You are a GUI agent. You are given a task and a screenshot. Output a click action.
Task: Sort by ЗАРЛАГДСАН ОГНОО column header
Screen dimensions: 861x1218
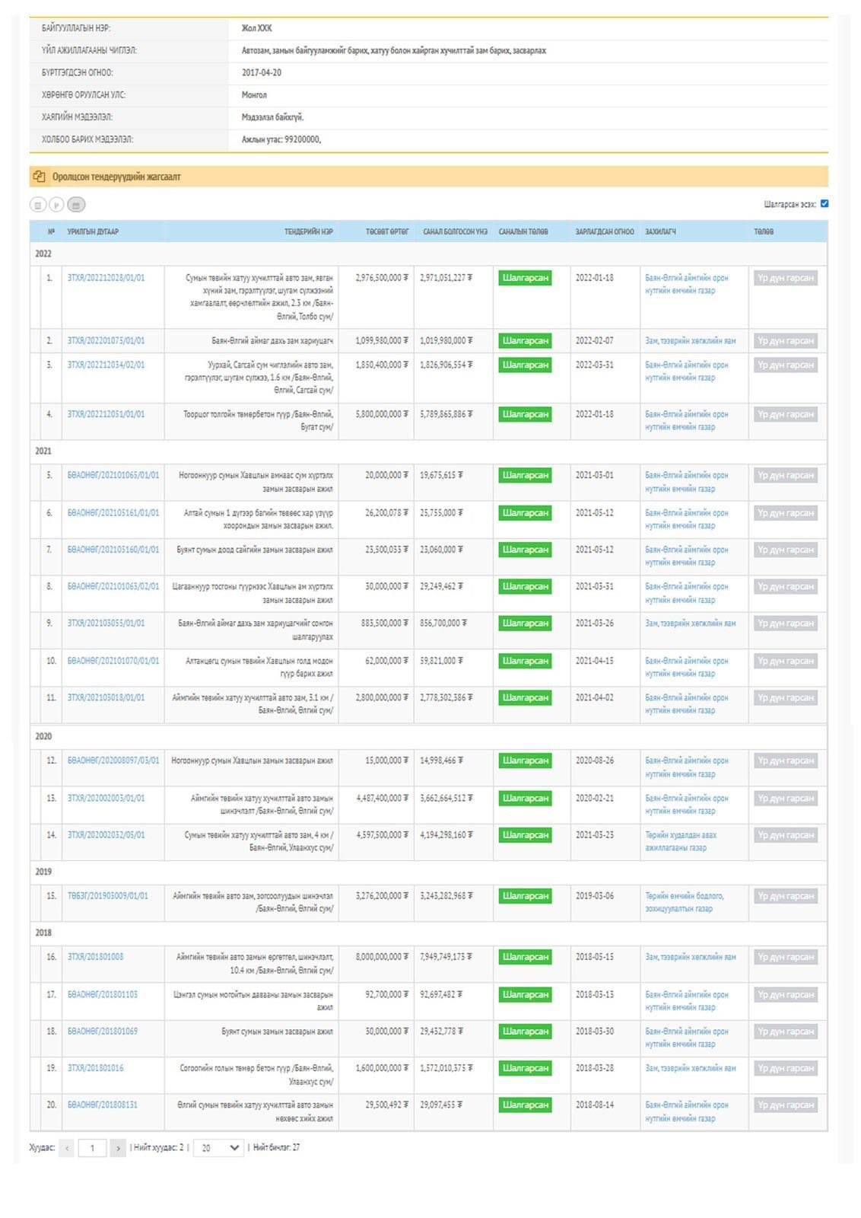pyautogui.click(x=605, y=231)
